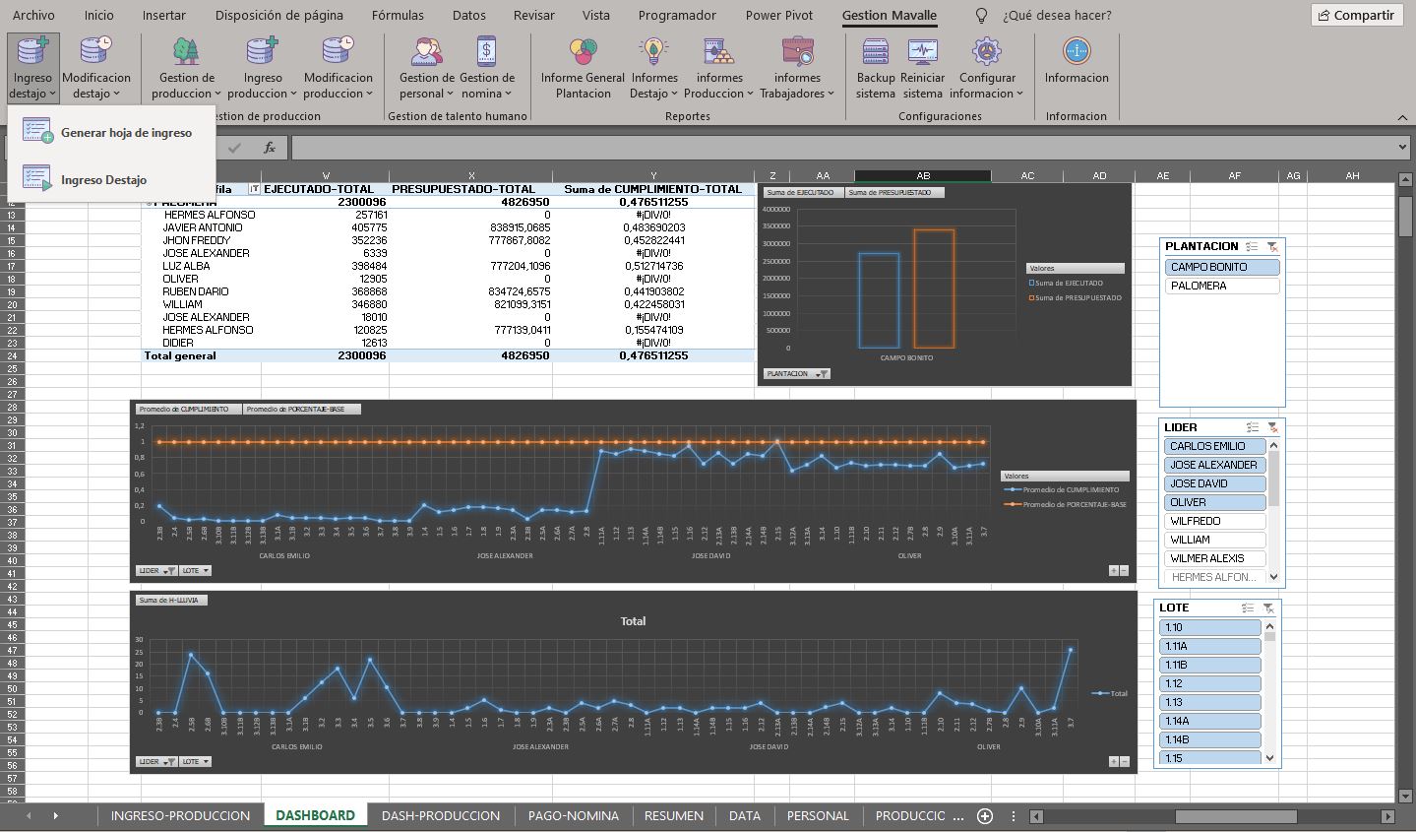Click Promedio de CUMPLIMIENTO field button
This screenshot has width=1416, height=832.
[188, 409]
